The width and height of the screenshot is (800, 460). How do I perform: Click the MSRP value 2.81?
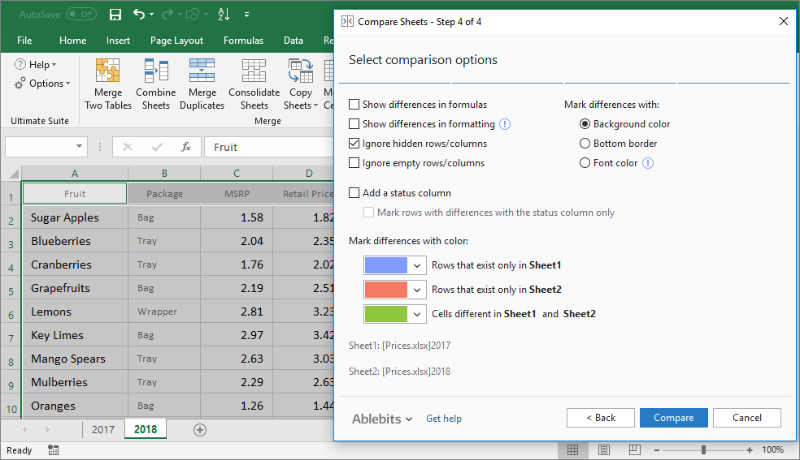[x=237, y=312]
